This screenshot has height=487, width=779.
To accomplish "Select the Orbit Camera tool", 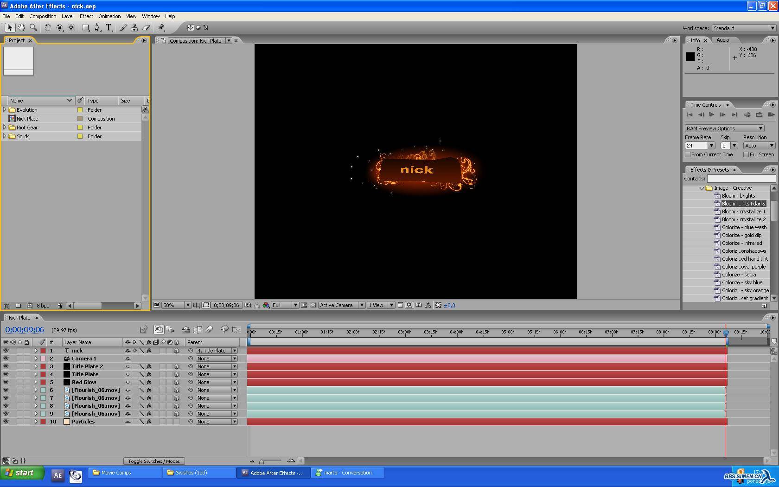I will [x=60, y=28].
